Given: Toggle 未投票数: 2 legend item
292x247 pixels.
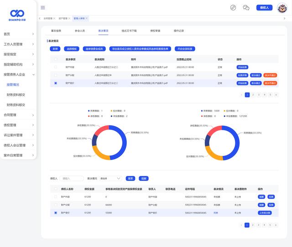Looking at the screenshot, I should pos(119,116).
